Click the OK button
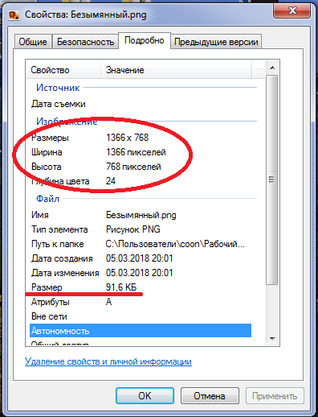The width and height of the screenshot is (318, 417). (x=145, y=395)
